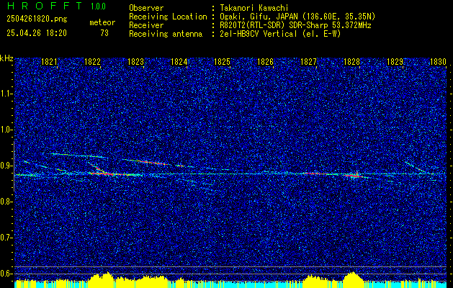Click the 1821 time marker

point(49,62)
